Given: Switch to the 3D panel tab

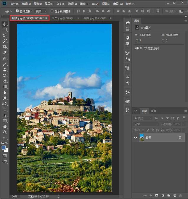Looking at the screenshot, I should [136, 111].
